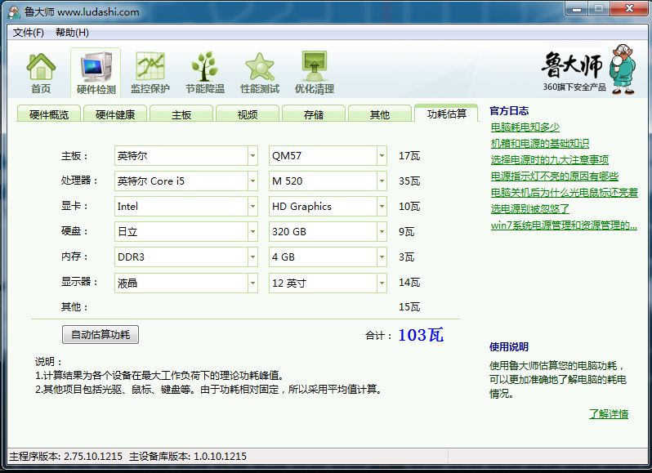Open the 电源指示灯不亮的原因有哪些 link
Viewport: 652px width, 473px height.
(554, 176)
